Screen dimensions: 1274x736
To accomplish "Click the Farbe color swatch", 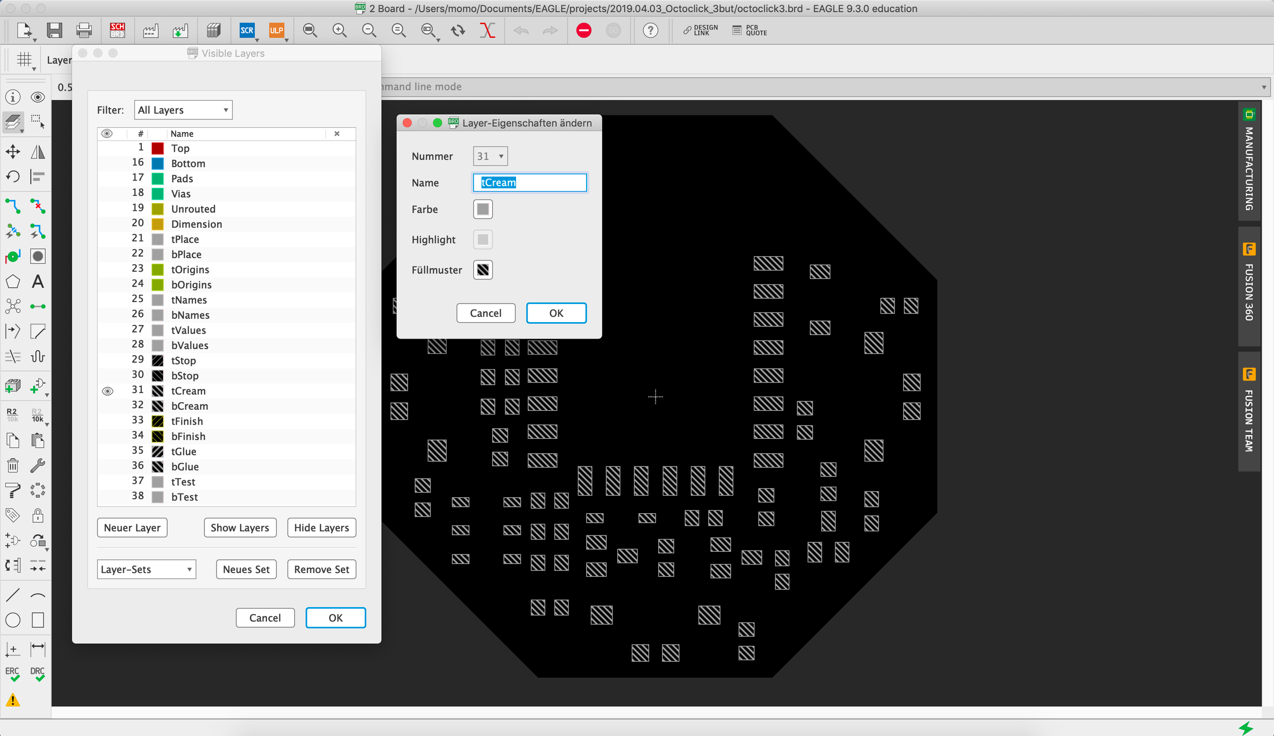I will pyautogui.click(x=483, y=209).
